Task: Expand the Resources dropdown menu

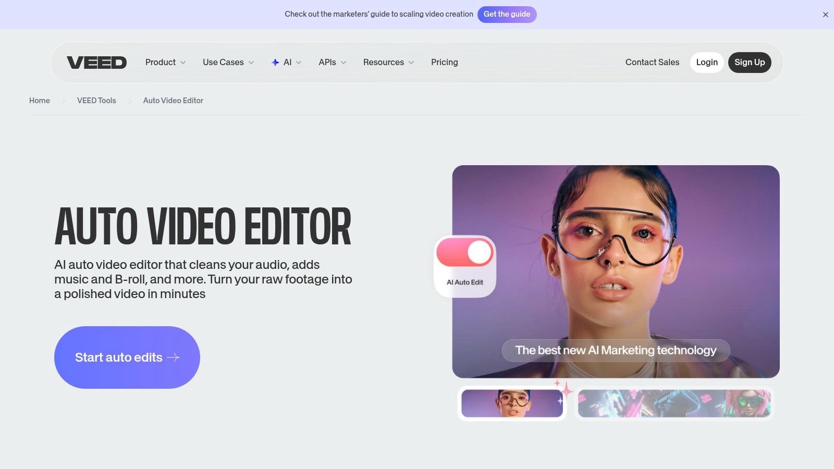Action: click(389, 63)
